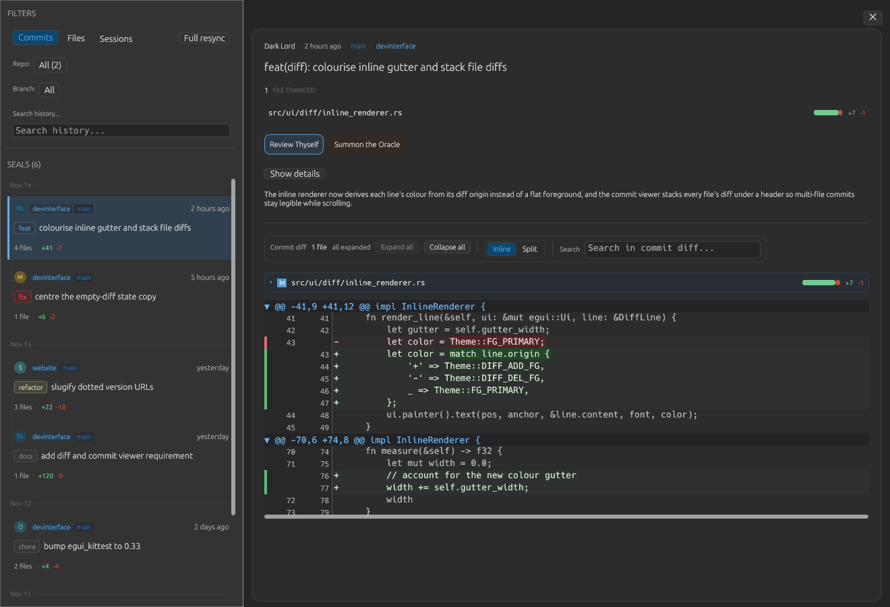This screenshot has height=607, width=890.
Task: Switch to the Files tab
Action: [x=76, y=38]
